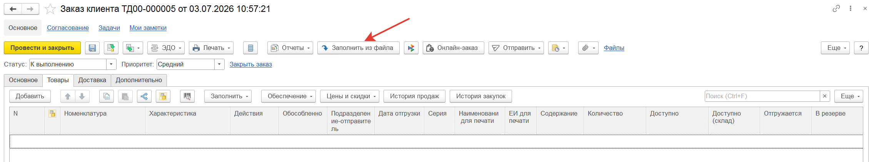Click the Количество column header
The image size is (869, 162).
pos(615,121)
